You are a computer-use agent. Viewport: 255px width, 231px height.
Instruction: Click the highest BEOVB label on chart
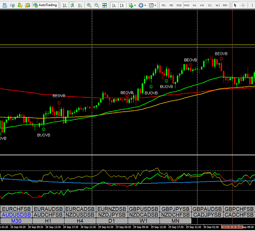pos(221,54)
